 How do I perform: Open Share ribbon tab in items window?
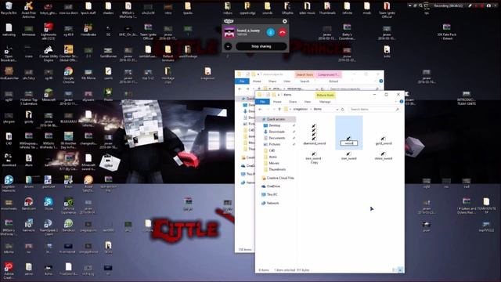293,102
